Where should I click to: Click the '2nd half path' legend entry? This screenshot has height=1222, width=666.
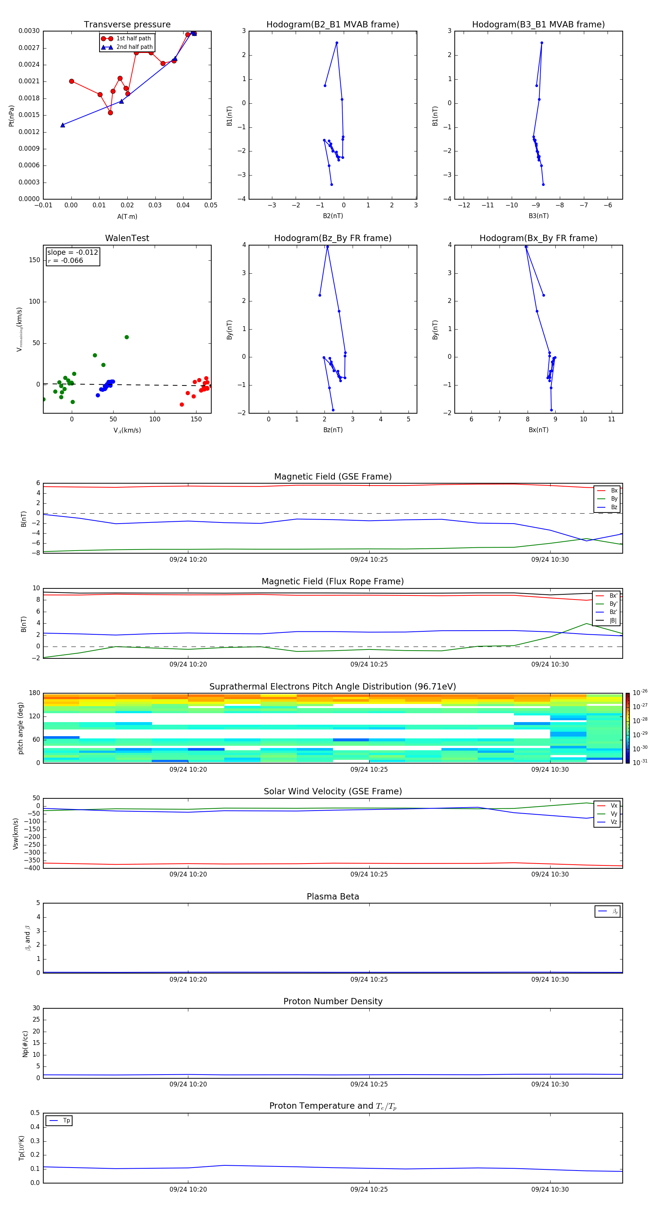(x=127, y=47)
